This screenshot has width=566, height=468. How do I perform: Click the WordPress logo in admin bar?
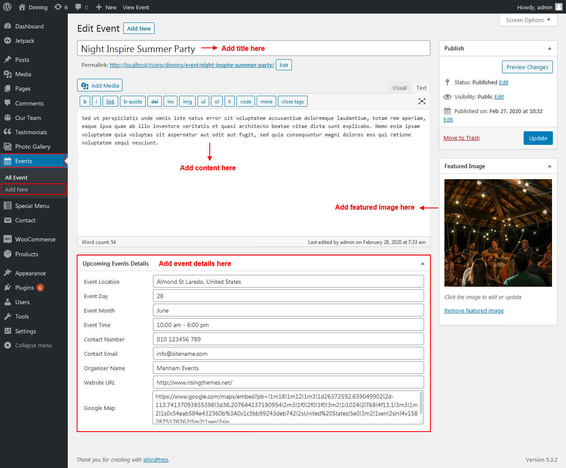(7, 7)
